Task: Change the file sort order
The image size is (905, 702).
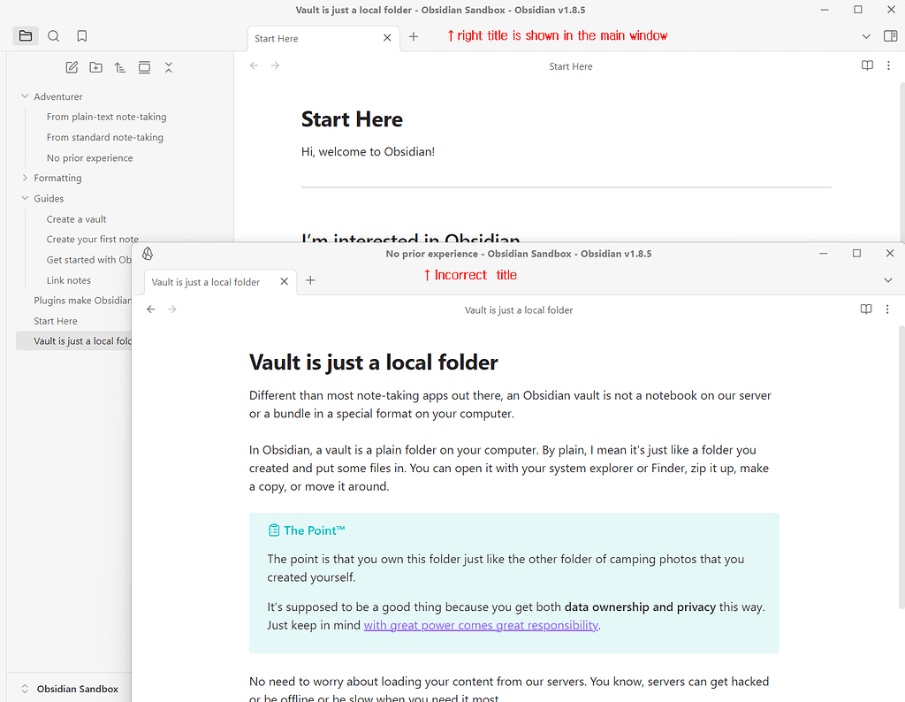Action: coord(120,67)
